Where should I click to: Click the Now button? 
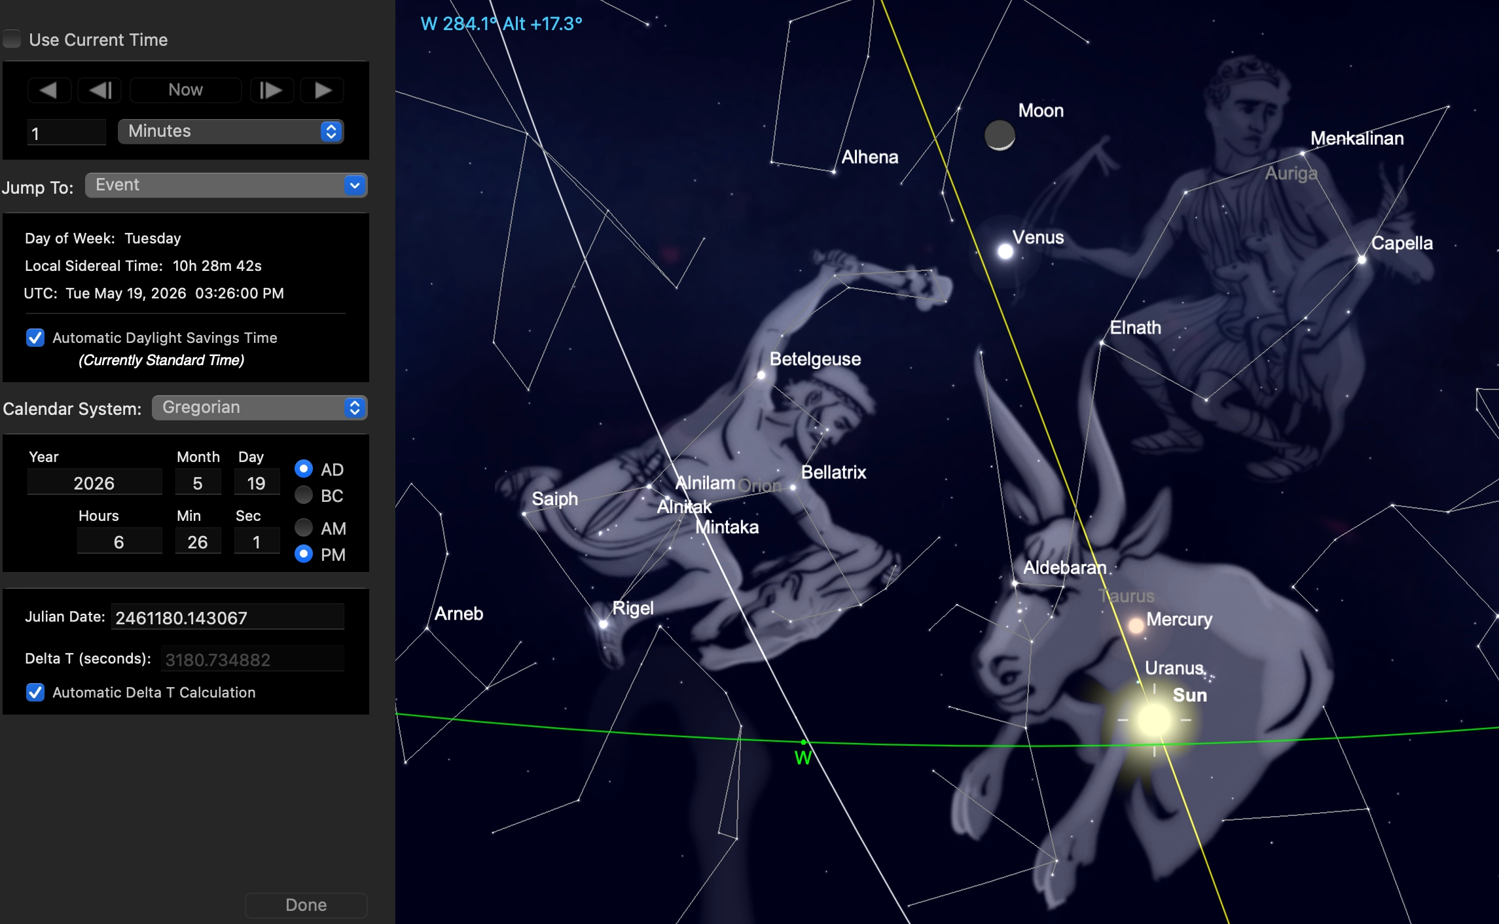point(186,90)
